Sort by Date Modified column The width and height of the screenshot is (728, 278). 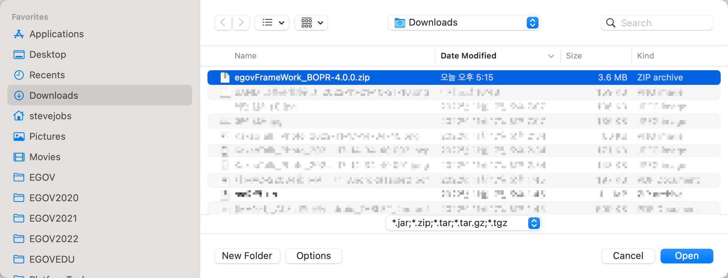(468, 56)
